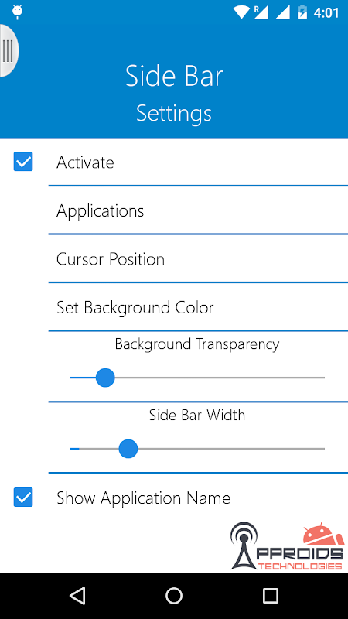
Task: Toggle the Show Application Name checkbox
Action: click(23, 498)
